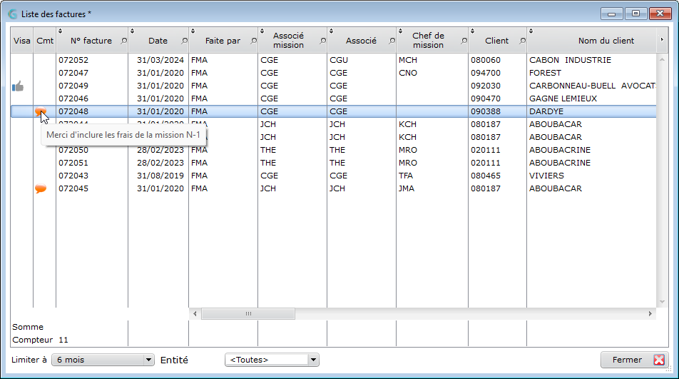The width and height of the screenshot is (679, 379).
Task: Click the thumbs-up visa icon for invoice 072049
Action: pos(18,86)
